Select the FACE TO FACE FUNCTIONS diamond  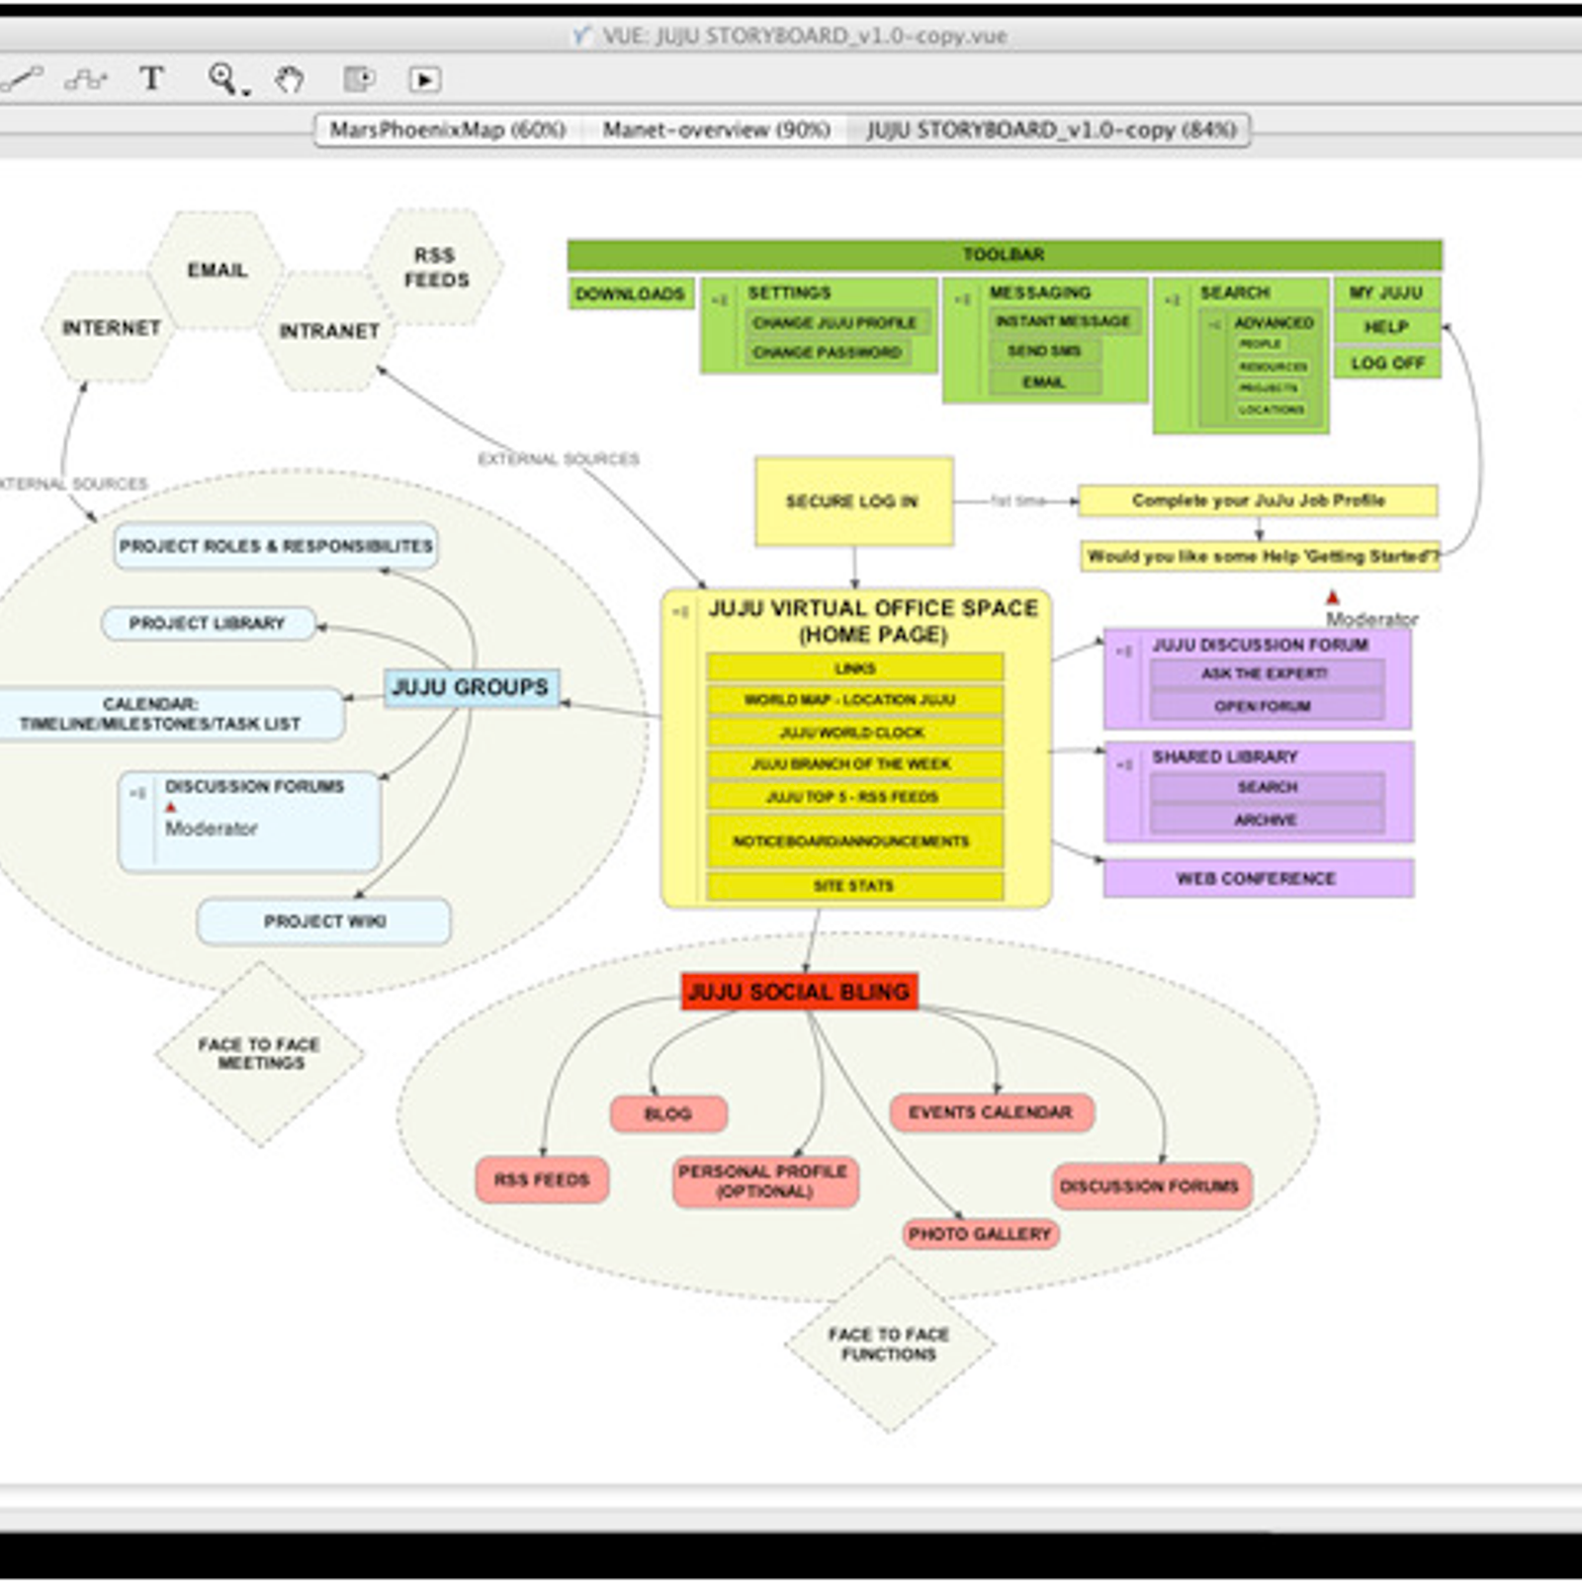pos(889,1344)
